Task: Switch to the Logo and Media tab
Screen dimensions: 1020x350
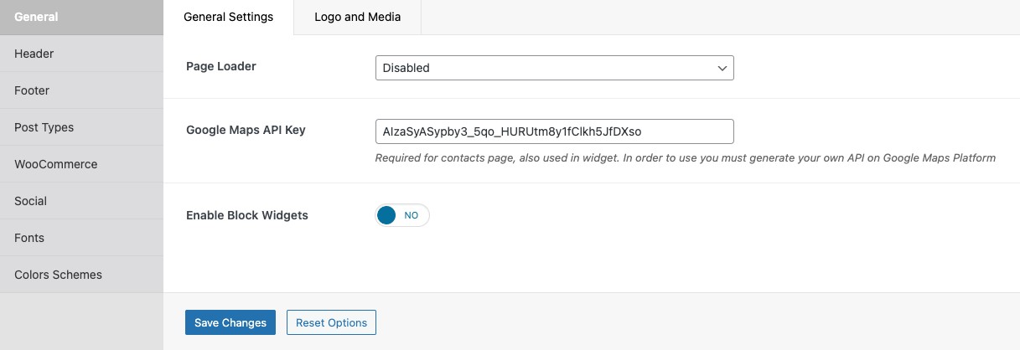Action: (x=357, y=17)
